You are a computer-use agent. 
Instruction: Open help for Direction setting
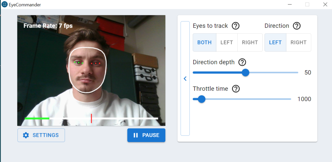pyautogui.click(x=297, y=26)
